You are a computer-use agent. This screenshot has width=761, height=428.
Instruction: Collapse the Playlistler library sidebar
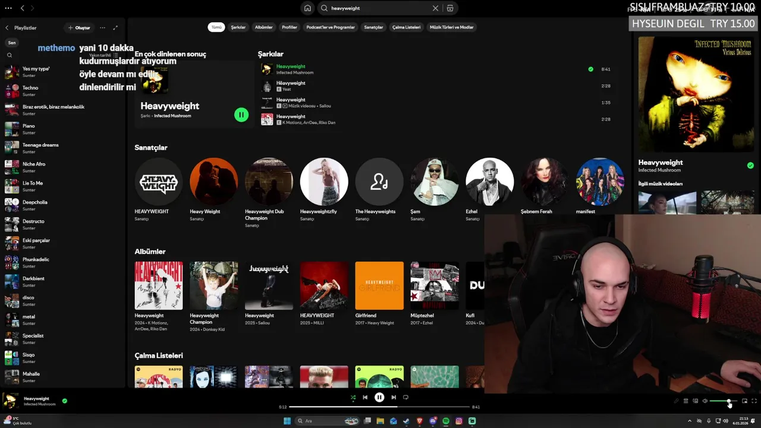[x=7, y=28]
